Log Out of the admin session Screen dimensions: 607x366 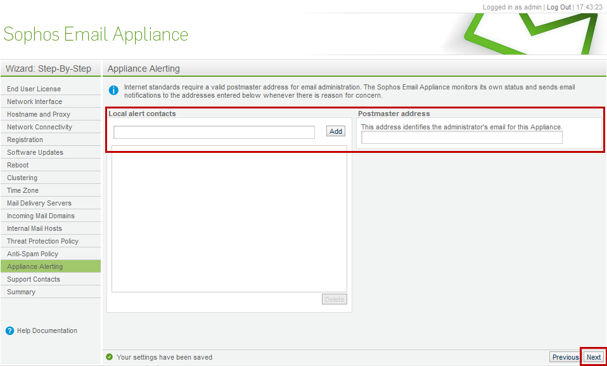559,7
